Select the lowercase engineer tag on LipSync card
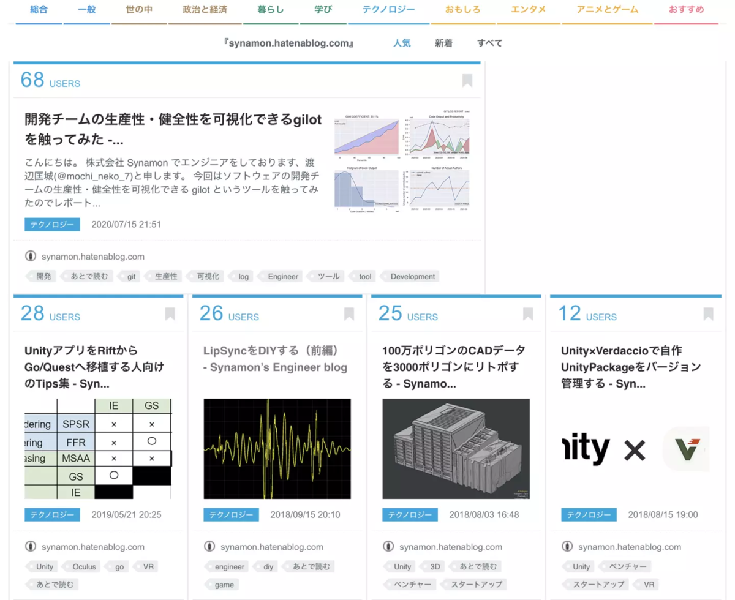The image size is (735, 600). click(x=227, y=566)
